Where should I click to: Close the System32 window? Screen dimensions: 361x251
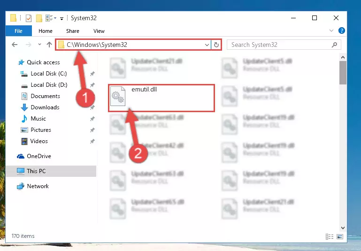[x=336, y=18]
